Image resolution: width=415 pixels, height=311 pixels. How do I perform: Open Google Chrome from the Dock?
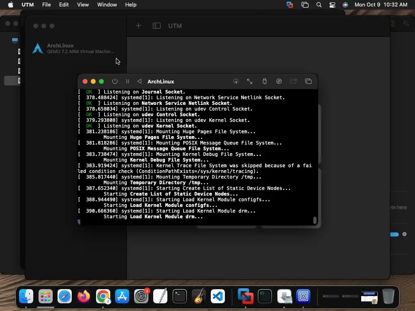pos(103,296)
